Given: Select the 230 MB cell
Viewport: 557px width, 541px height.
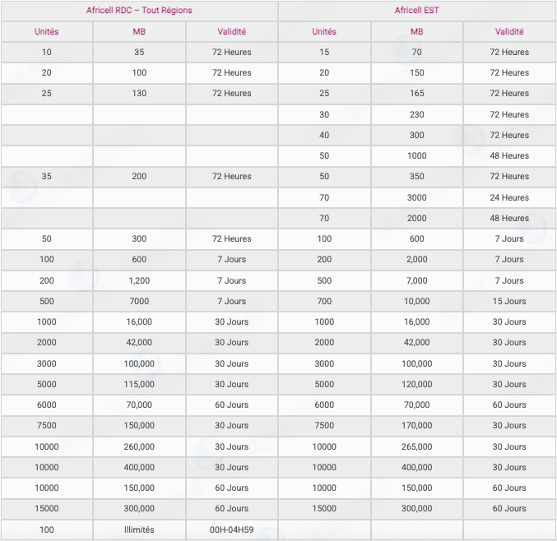Looking at the screenshot, I should 417,114.
